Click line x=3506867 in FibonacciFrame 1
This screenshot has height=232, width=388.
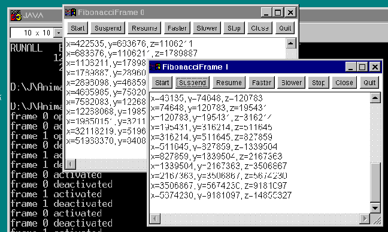(x=219, y=185)
